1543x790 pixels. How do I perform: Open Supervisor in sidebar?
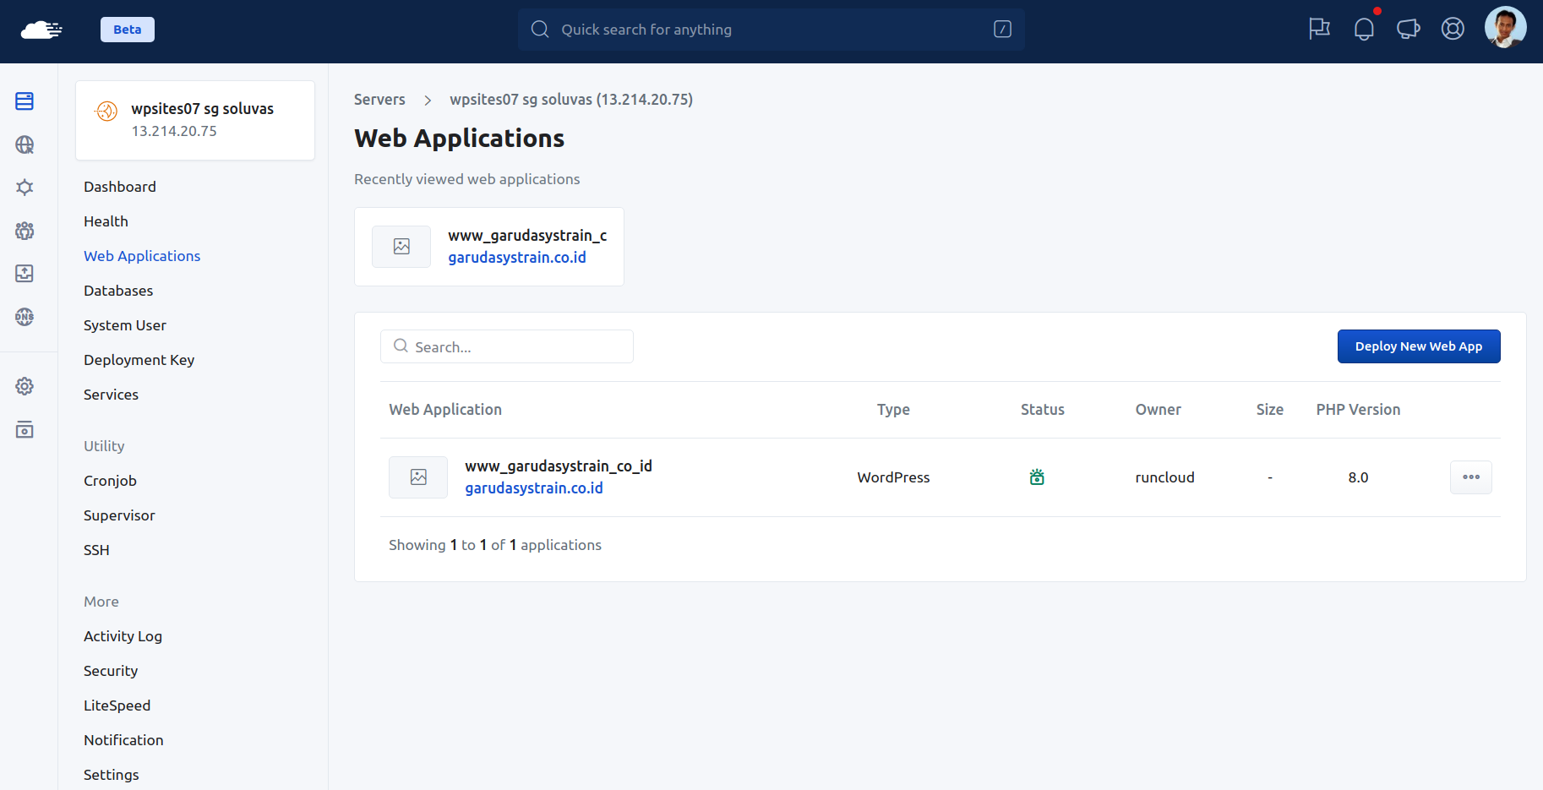(119, 515)
